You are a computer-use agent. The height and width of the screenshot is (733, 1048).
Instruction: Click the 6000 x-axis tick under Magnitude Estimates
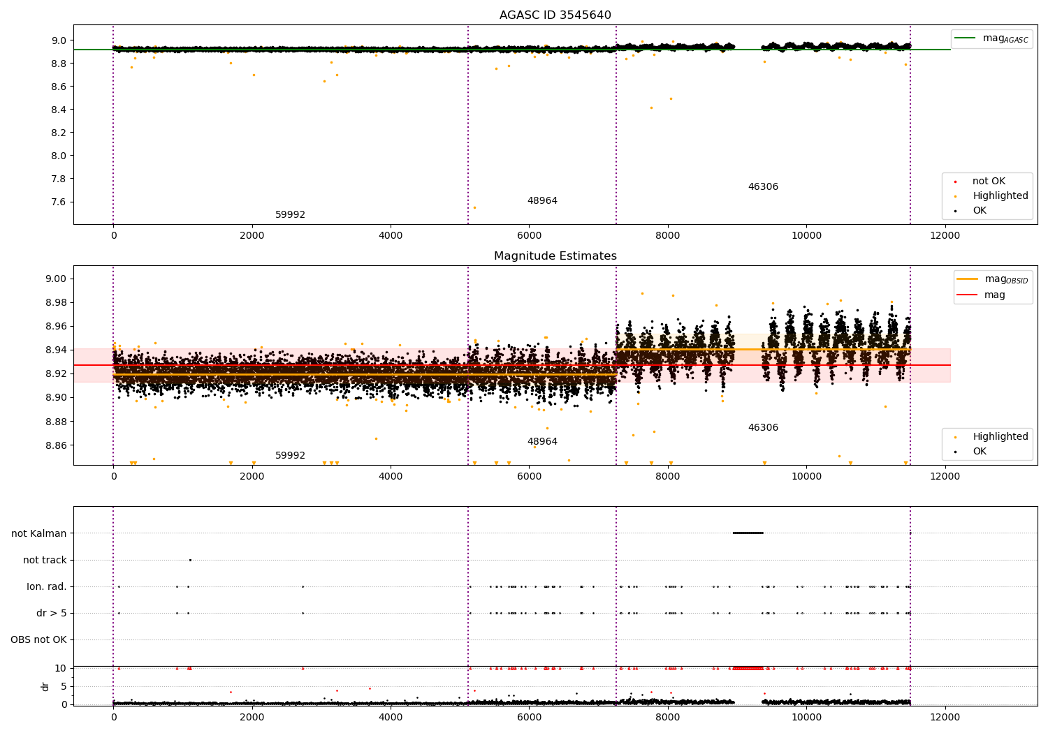coord(529,477)
